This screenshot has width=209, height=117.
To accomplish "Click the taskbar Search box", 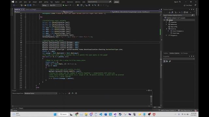I will tap(63, 114).
